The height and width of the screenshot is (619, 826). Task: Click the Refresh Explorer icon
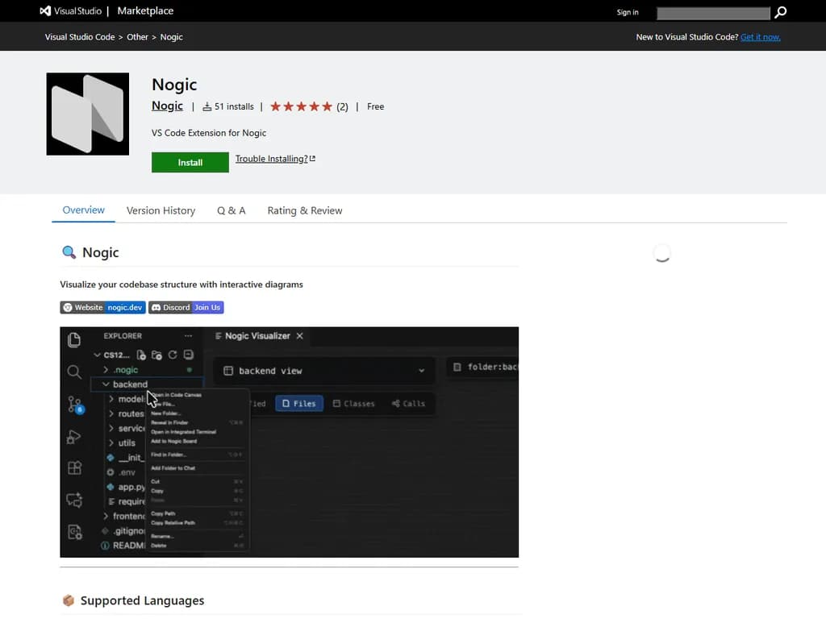point(171,354)
